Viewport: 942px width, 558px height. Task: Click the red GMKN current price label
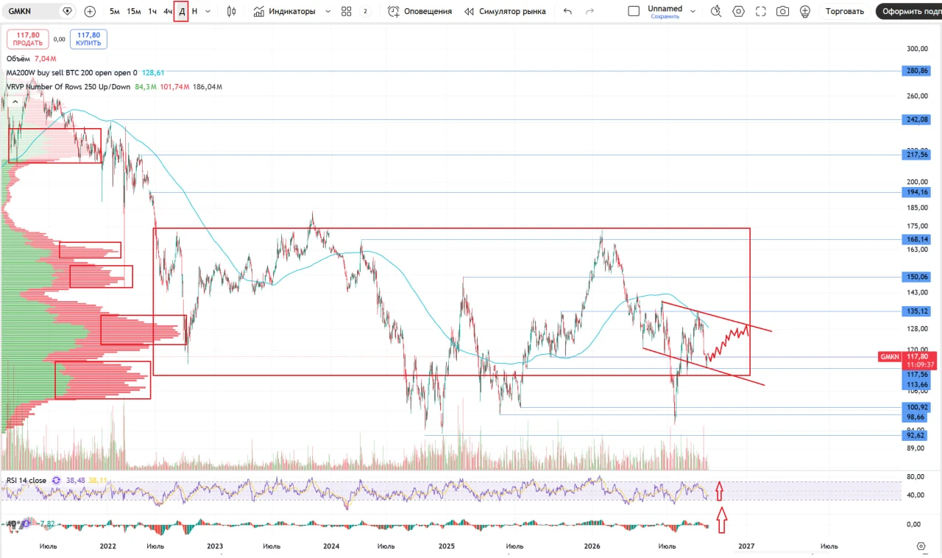(907, 360)
